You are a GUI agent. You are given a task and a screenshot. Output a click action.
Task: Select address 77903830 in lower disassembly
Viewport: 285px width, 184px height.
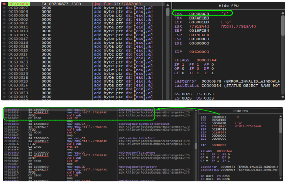click(x=11, y=109)
